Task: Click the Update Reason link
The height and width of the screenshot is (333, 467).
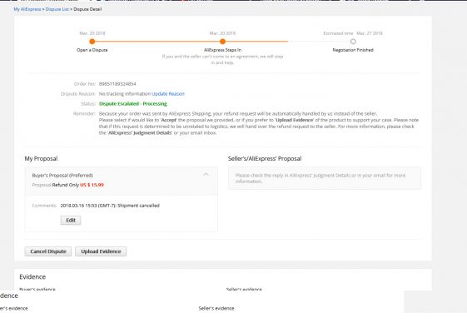Action: tap(168, 94)
